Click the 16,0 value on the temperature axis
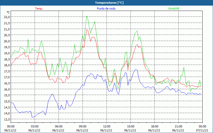The width and height of the screenshot is (213, 133). pos(6,89)
